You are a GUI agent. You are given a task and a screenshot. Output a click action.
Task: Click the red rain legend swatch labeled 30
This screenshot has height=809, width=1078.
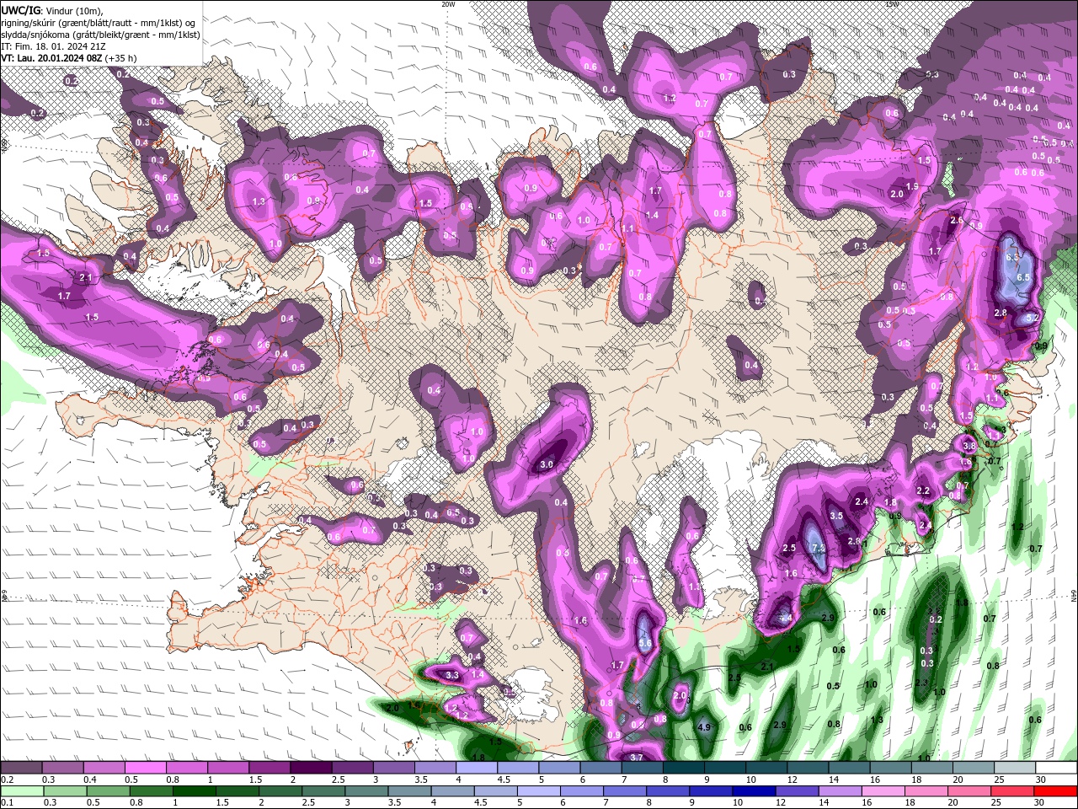click(x=1056, y=791)
